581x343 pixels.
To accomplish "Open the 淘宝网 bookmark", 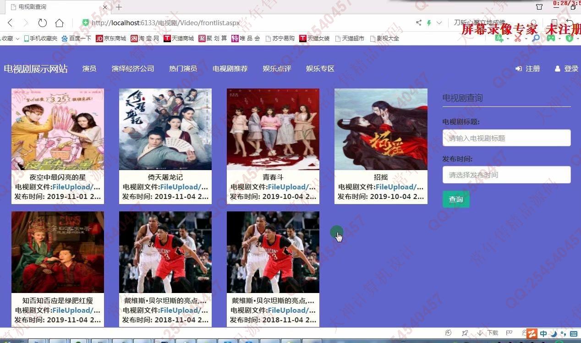I will pos(145,39).
